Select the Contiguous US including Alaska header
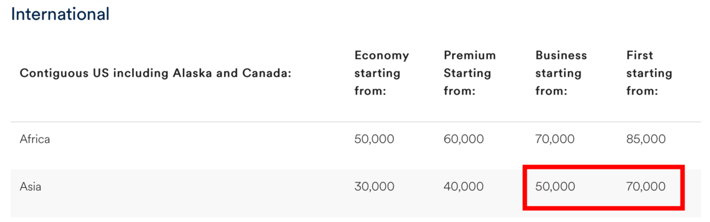The image size is (710, 222). point(156,74)
